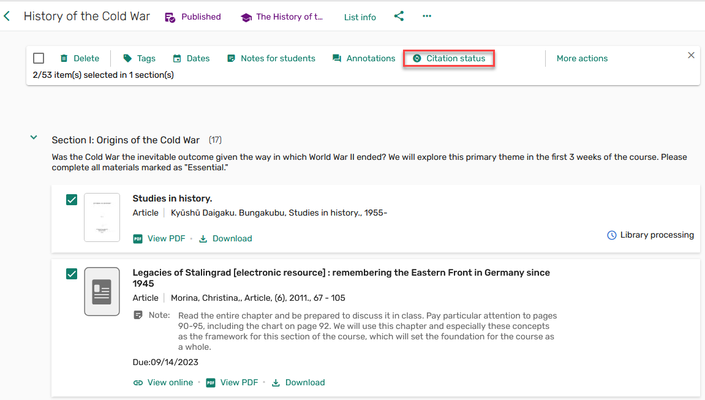Click download icon under Studies in history
Screen dimensions: 705x400
tap(203, 239)
